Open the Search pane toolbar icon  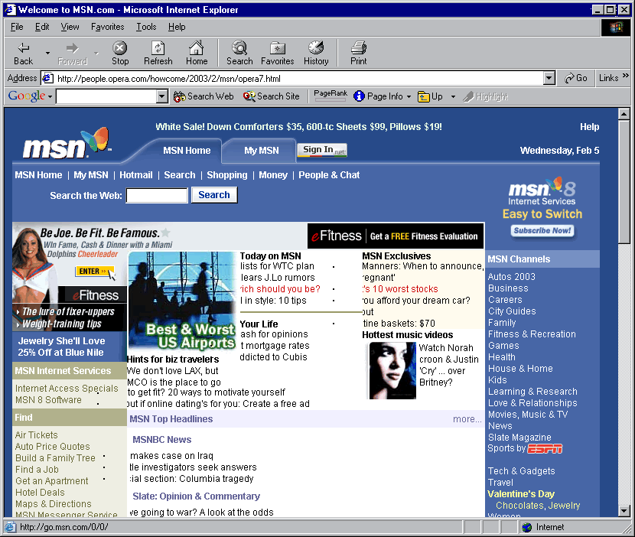point(239,47)
